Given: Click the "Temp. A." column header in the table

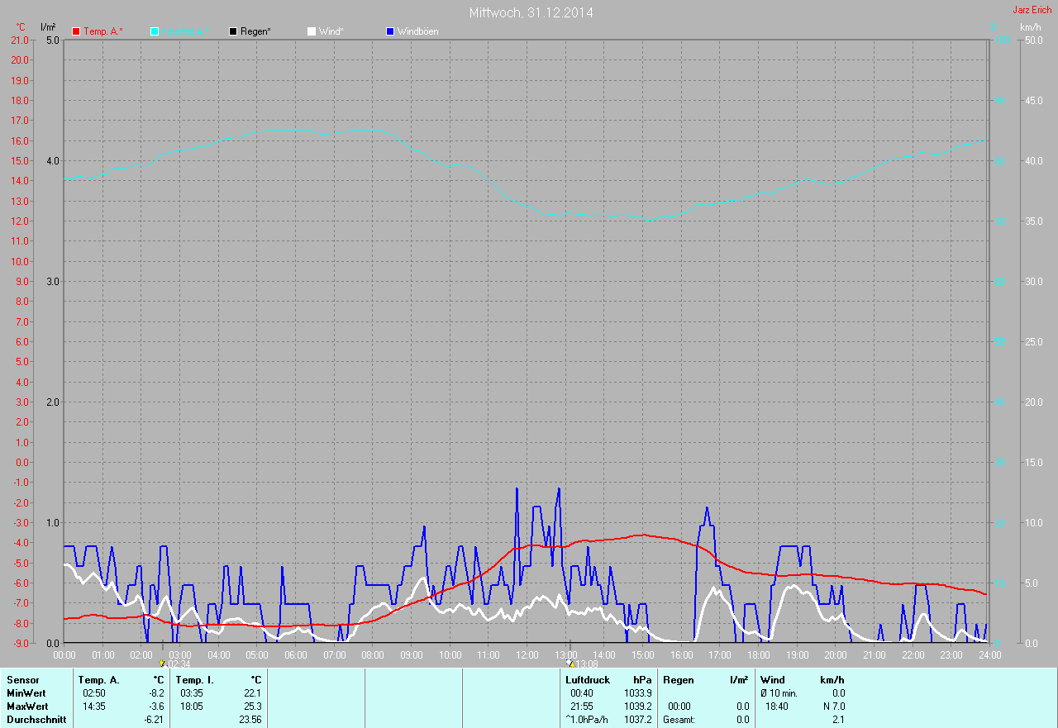Looking at the screenshot, I should coord(99,680).
